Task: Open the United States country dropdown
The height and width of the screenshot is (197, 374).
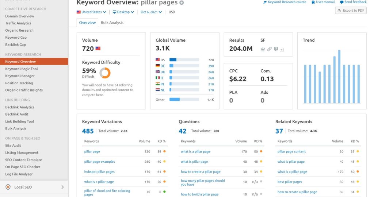Action: coord(91,12)
